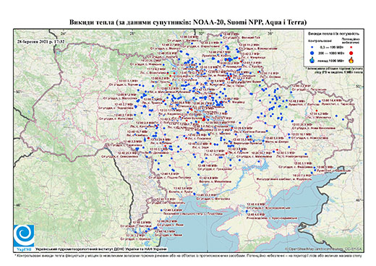376x266 pixels.
Task: Click the small blue dot legend symbol
Action: coord(312,48)
